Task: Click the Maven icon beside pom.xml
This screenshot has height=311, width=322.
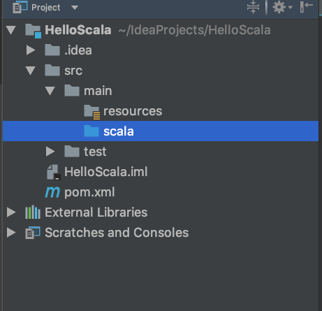Action: coord(52,192)
